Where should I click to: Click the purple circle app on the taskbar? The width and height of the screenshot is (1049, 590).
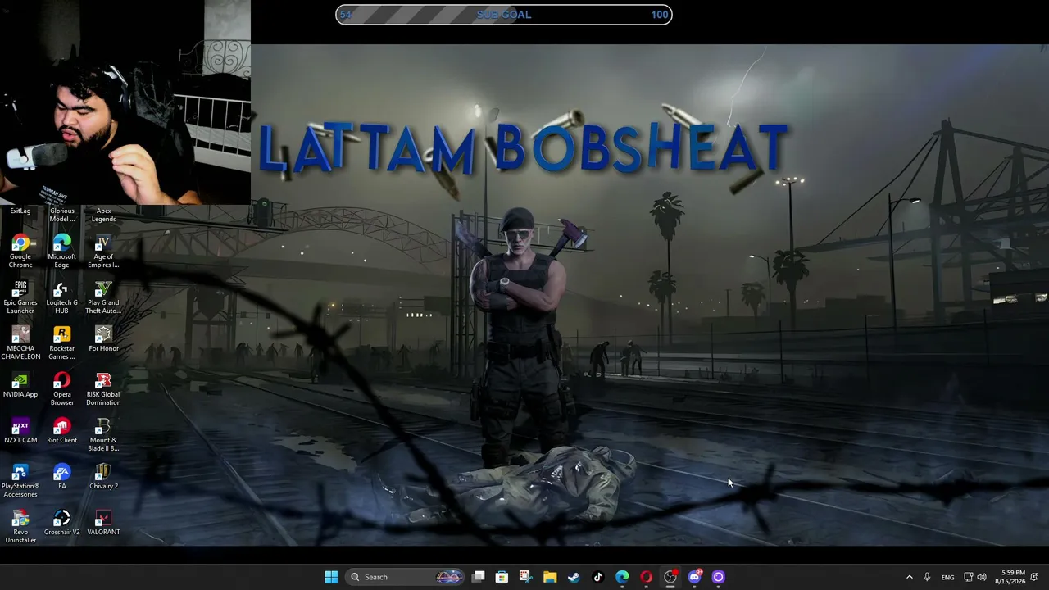[x=718, y=577]
